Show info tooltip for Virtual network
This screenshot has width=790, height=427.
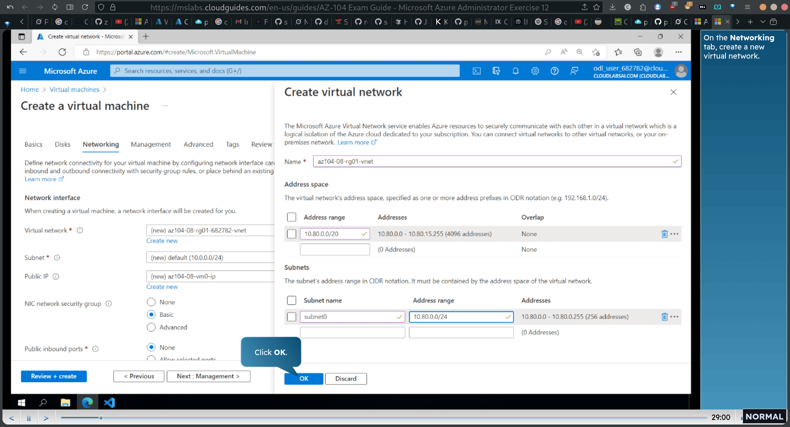[80, 230]
